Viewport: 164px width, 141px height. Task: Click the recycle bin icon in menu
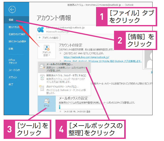pyautogui.click(x=42, y=77)
